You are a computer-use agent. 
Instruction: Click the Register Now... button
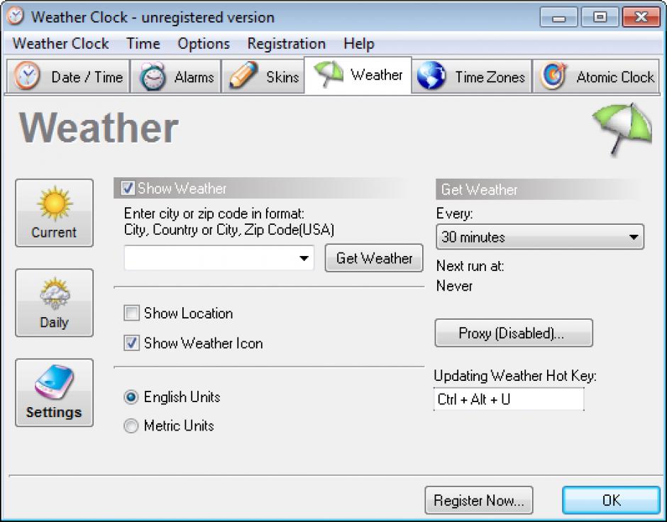(478, 500)
